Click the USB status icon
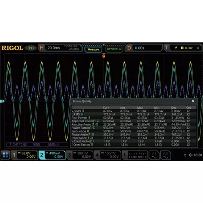Screen dimensions: 203x203 coord(185,155)
